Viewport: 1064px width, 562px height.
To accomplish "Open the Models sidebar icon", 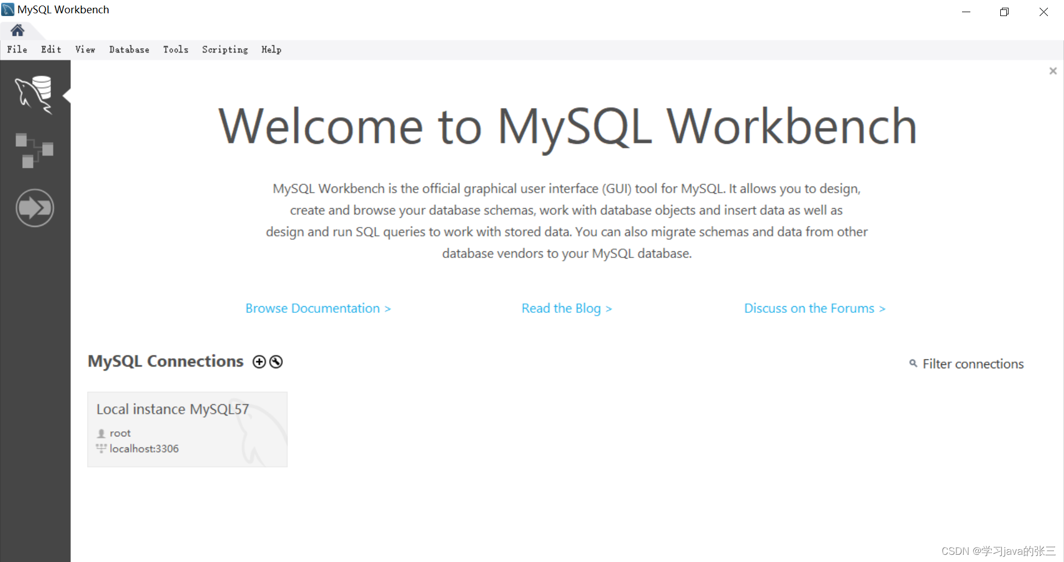I will (x=34, y=150).
